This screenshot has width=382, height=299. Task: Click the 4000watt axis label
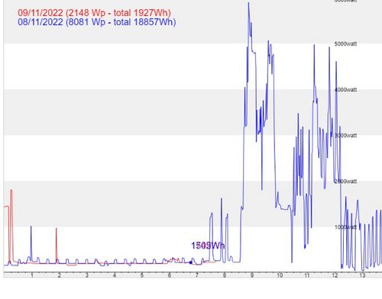click(x=345, y=90)
